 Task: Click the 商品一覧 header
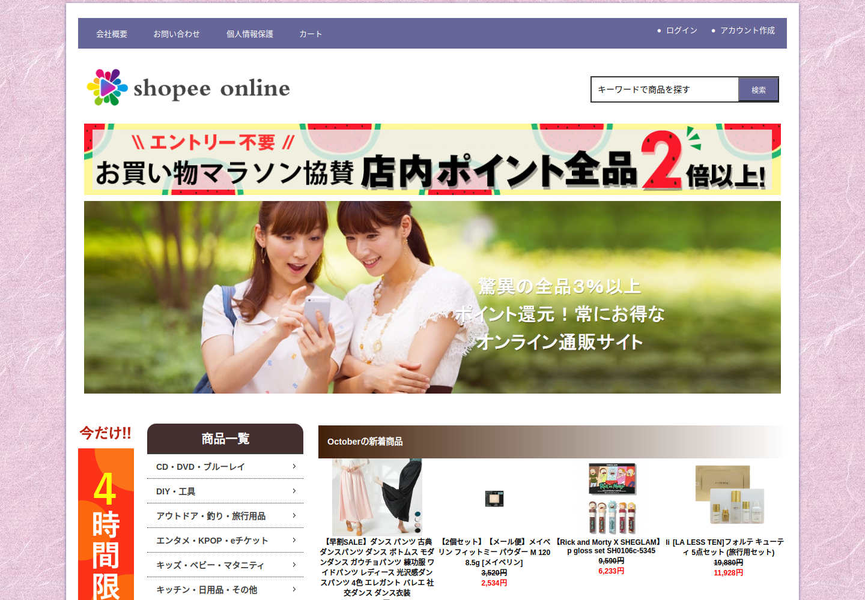(225, 439)
